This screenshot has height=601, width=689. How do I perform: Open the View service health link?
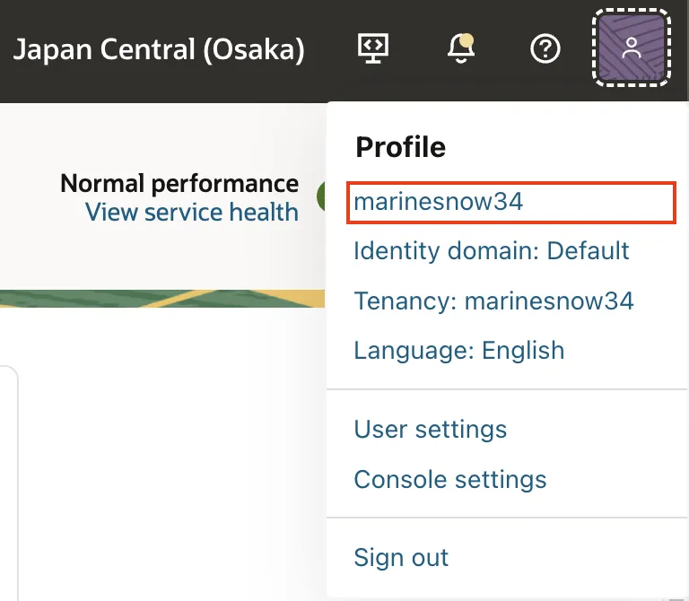tap(191, 212)
